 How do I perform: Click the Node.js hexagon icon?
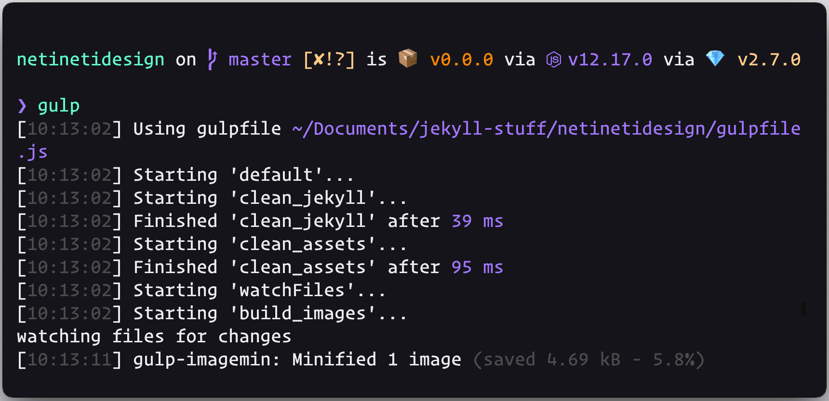(x=553, y=60)
